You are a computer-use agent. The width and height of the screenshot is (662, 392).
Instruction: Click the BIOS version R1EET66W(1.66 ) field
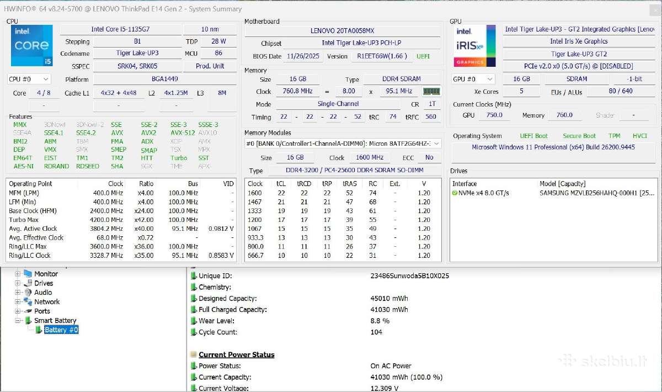point(382,56)
